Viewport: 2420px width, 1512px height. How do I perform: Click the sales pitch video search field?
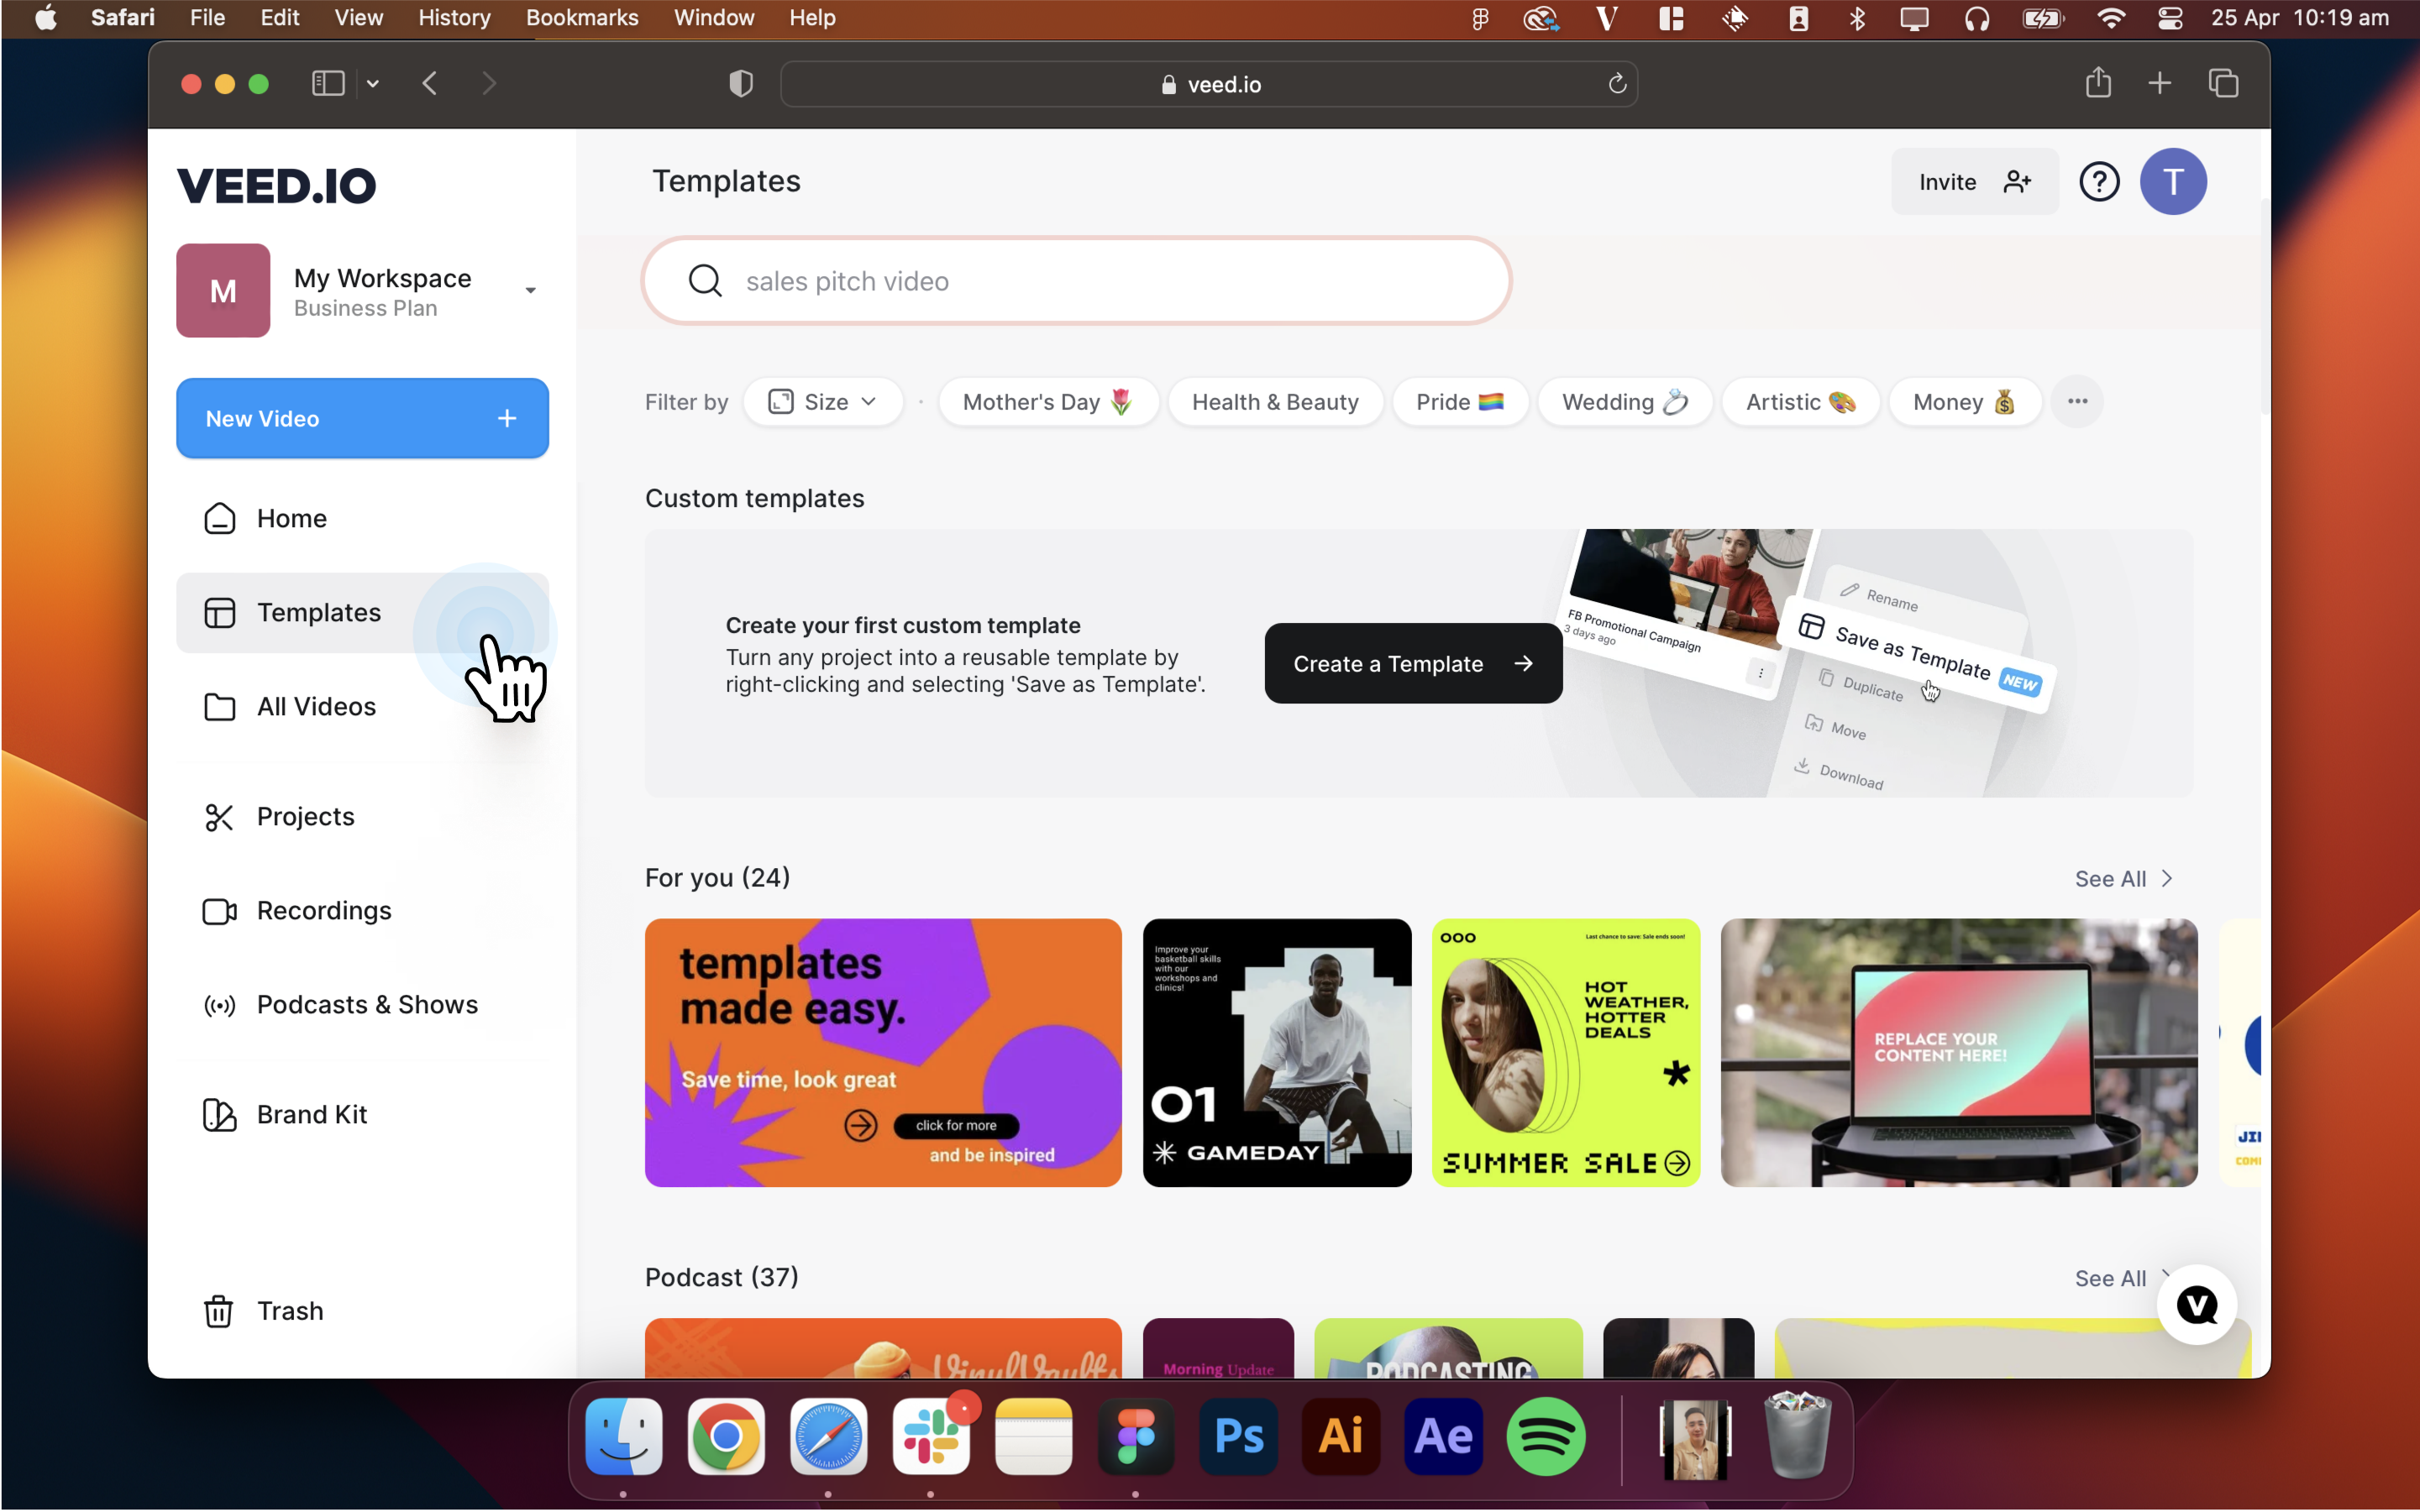click(1080, 282)
